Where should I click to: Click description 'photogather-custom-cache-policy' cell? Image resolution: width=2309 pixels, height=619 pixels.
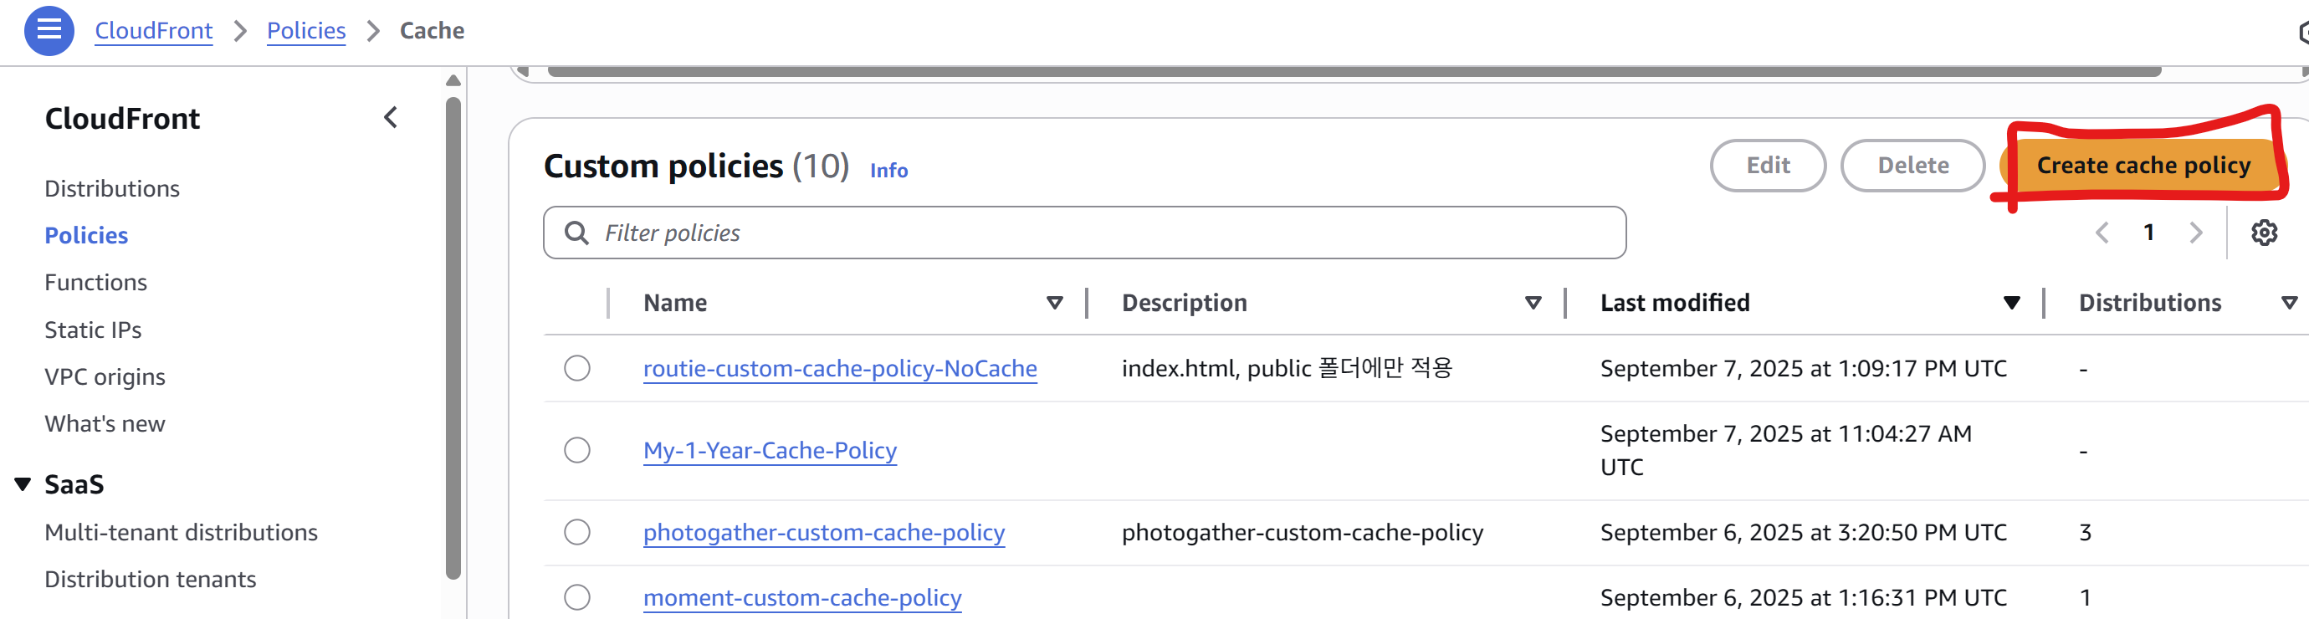(x=1303, y=532)
